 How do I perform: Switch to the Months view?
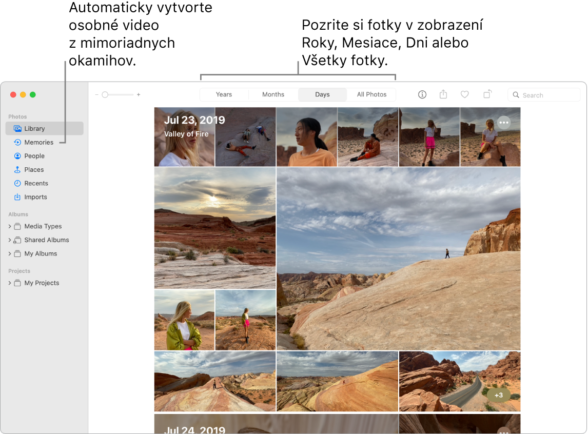273,94
